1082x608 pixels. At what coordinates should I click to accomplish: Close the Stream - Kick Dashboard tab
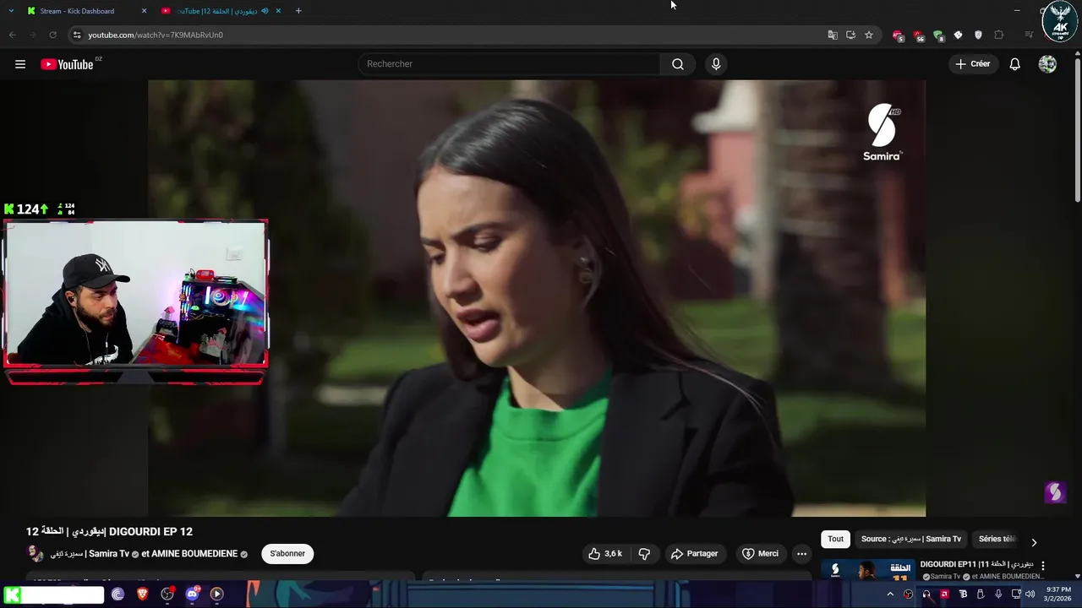tap(144, 11)
